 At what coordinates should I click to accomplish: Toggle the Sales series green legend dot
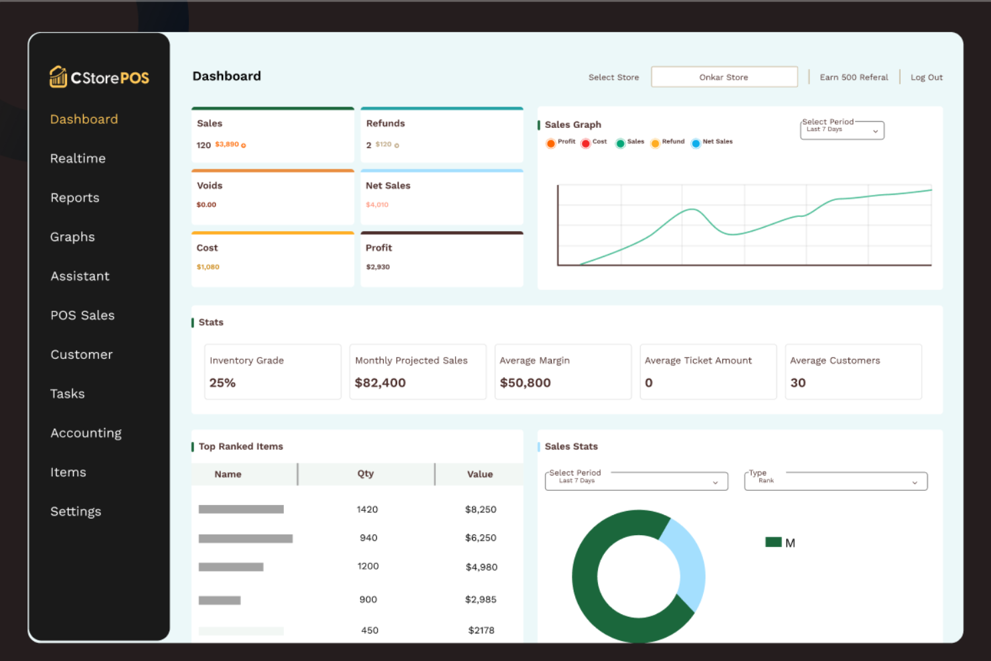[621, 143]
